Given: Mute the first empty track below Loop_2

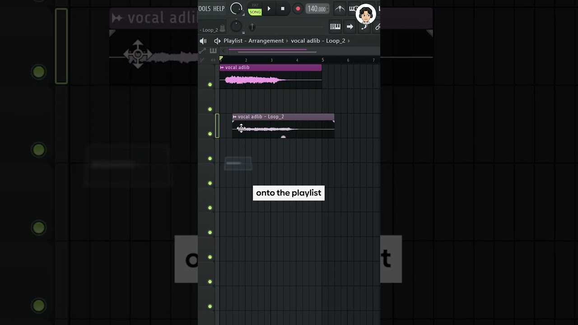Looking at the screenshot, I should coord(210,158).
